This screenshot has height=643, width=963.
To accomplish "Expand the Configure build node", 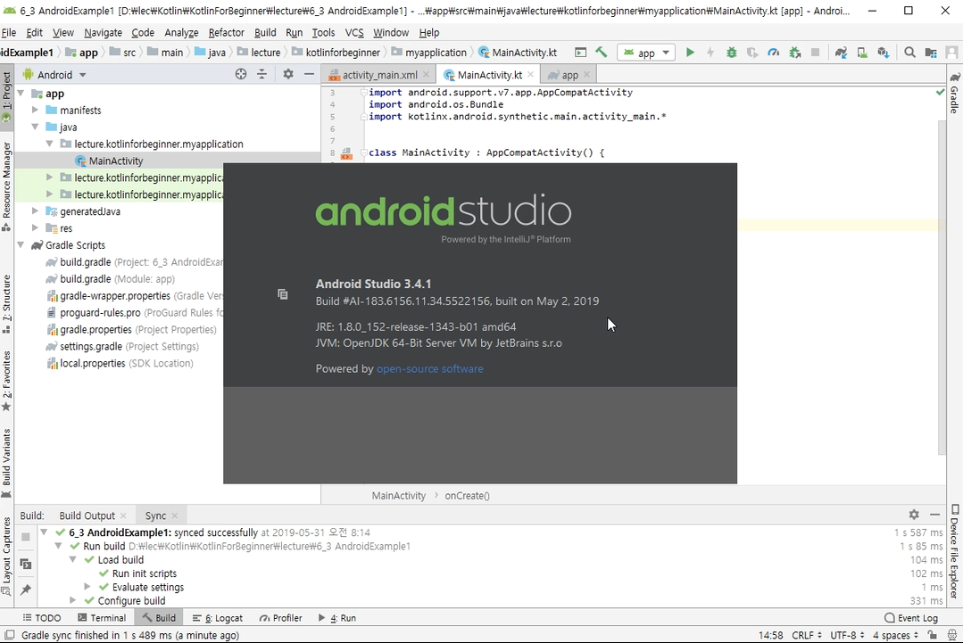I will [72, 601].
